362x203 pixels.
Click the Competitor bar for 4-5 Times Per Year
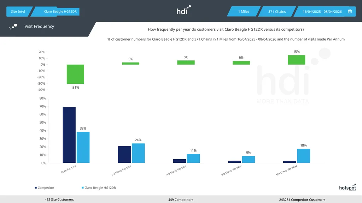click(179, 161)
